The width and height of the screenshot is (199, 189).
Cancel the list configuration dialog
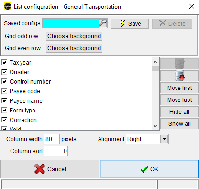point(50,169)
